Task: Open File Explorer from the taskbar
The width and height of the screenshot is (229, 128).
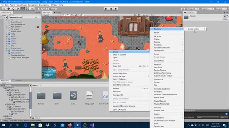Action: pyautogui.click(x=33, y=125)
